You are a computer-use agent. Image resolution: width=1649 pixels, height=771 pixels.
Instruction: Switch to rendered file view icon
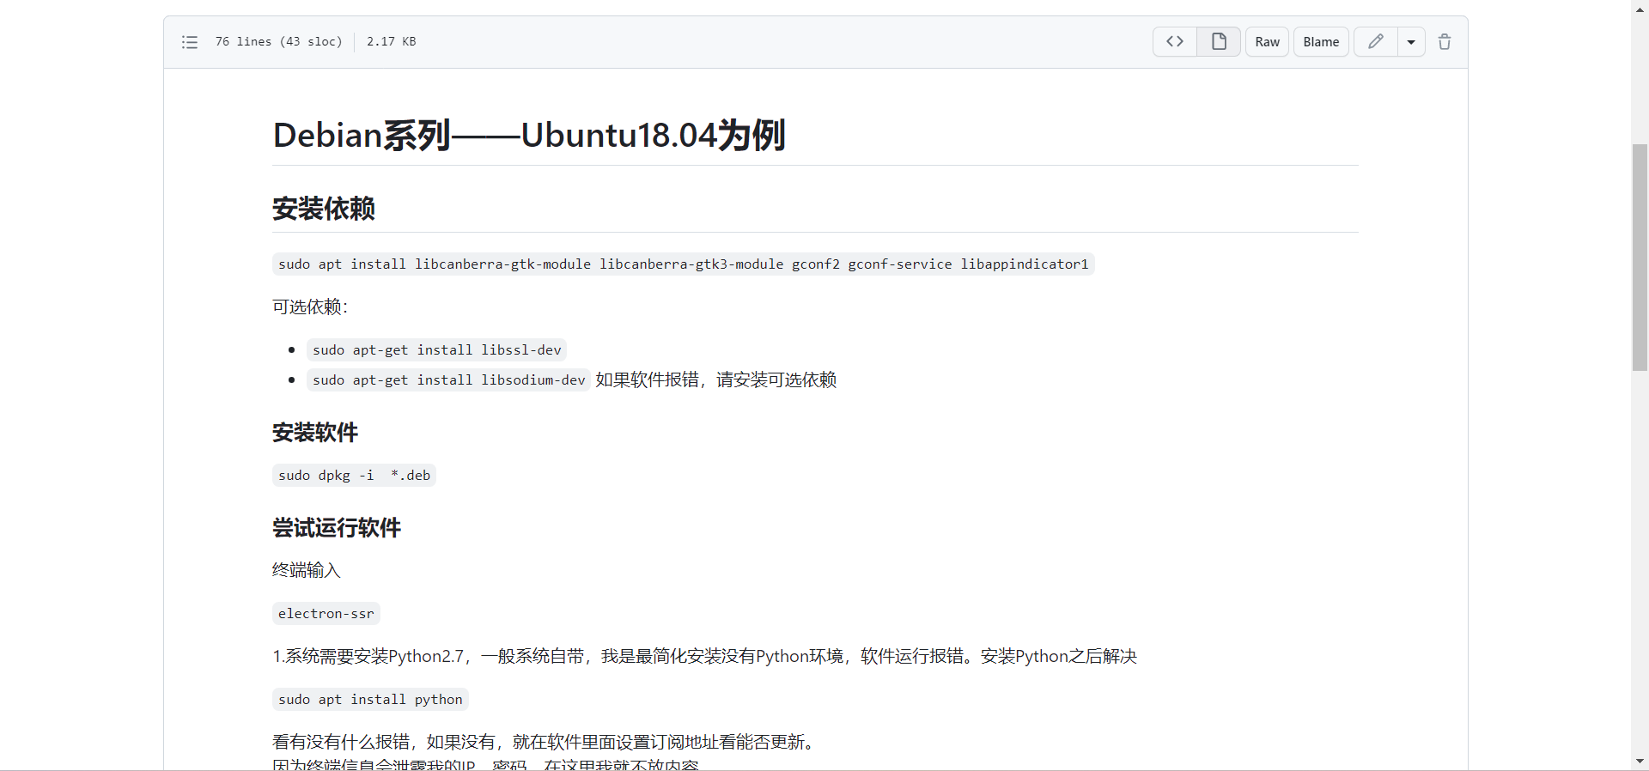click(1219, 41)
